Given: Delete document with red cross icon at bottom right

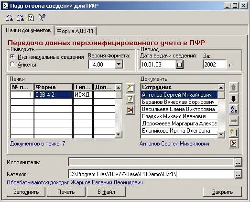Looking at the screenshot, I should 234,144.
